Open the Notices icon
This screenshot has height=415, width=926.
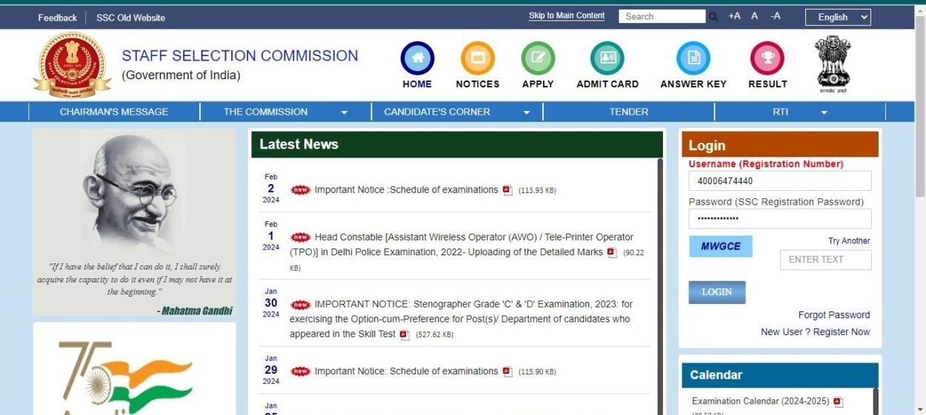[x=478, y=58]
